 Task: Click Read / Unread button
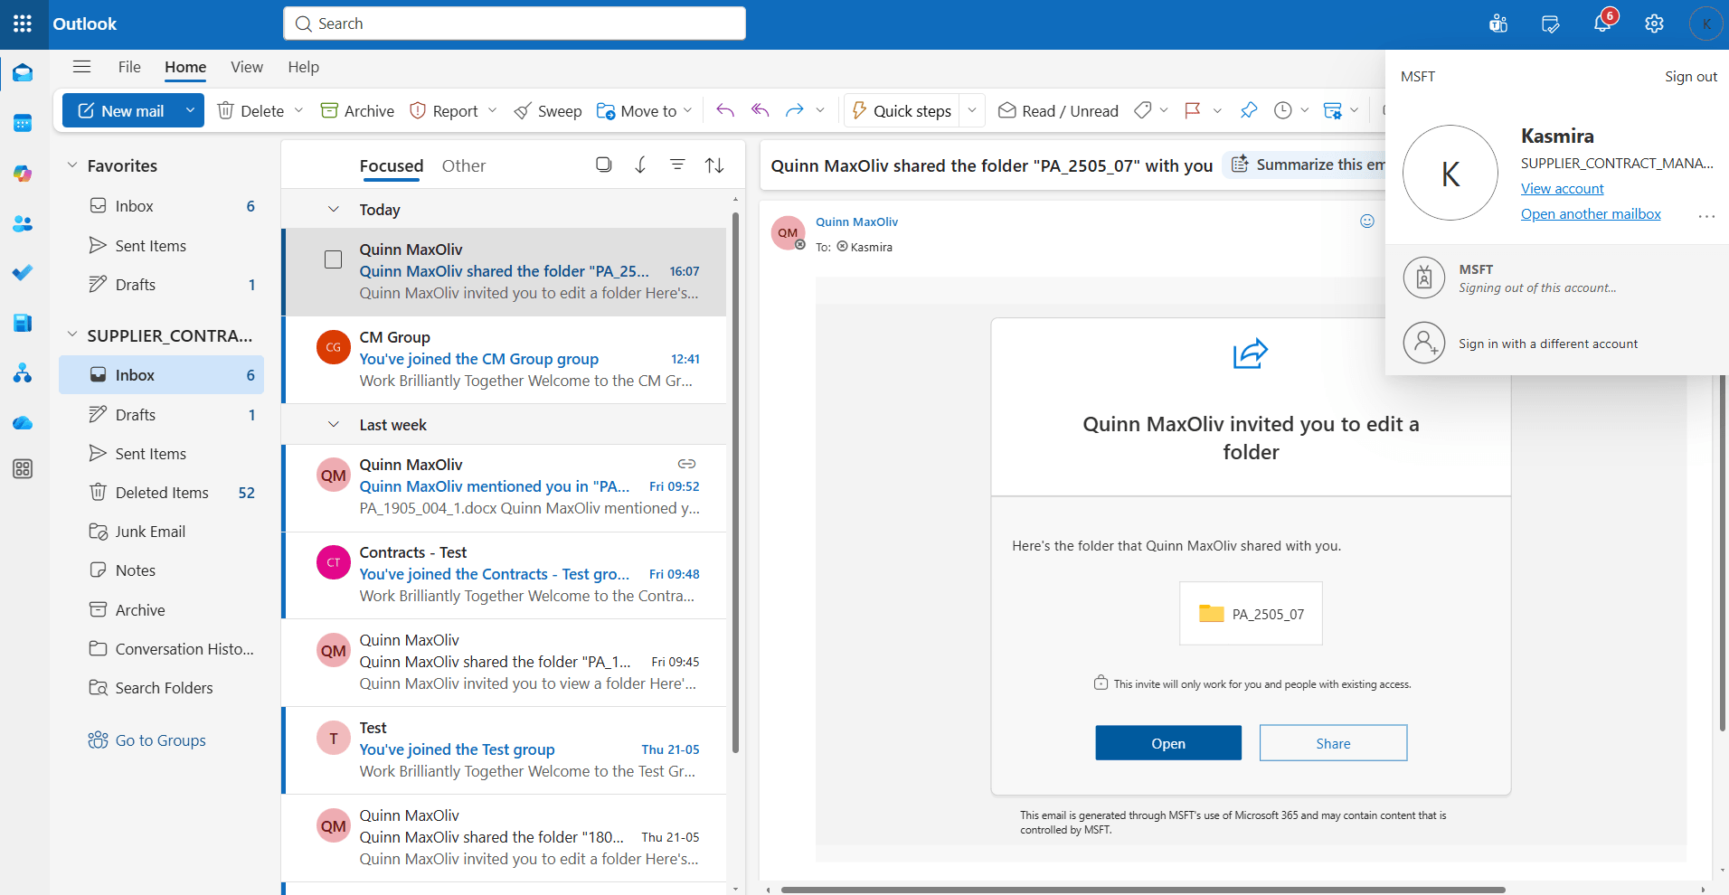tap(1058, 110)
